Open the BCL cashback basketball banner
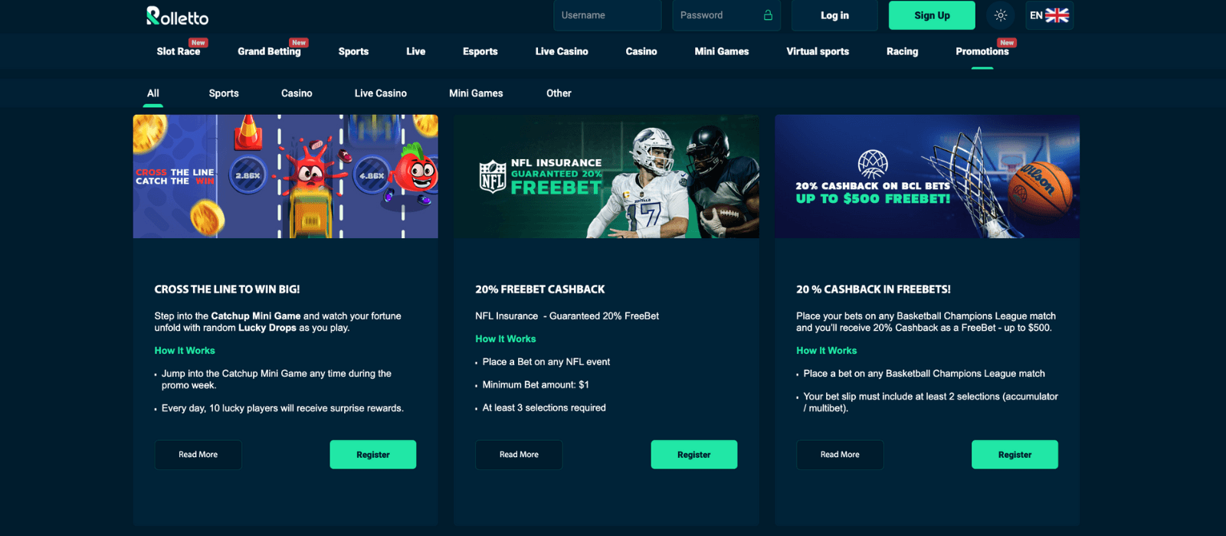 tap(927, 176)
